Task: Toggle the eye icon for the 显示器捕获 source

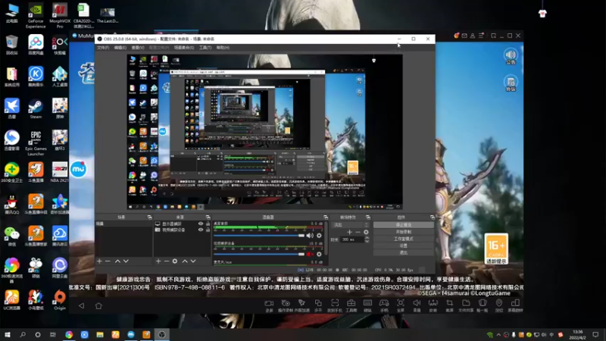Action: [201, 224]
